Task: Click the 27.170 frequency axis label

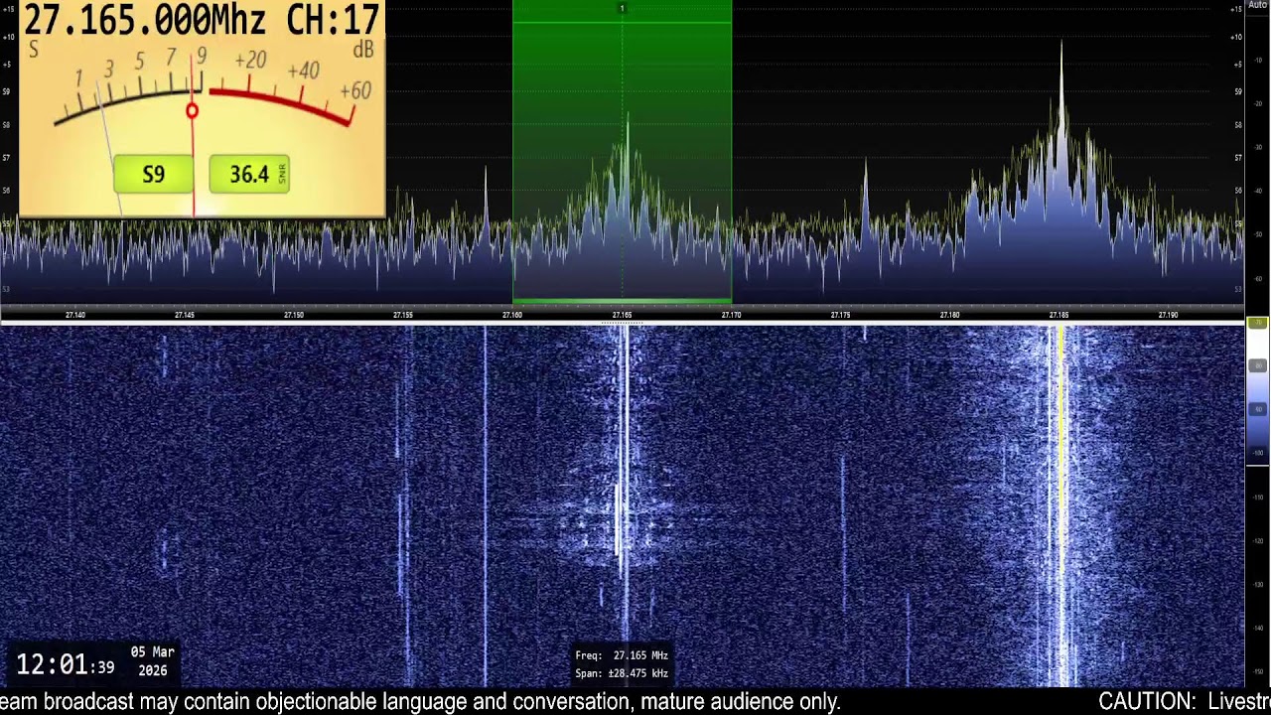Action: [731, 315]
